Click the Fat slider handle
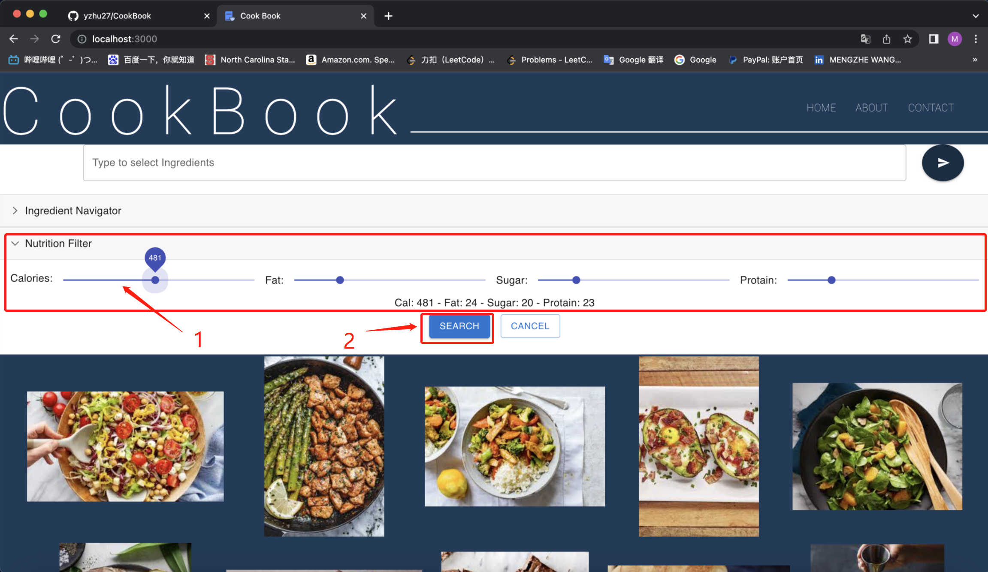Image resolution: width=988 pixels, height=572 pixels. click(x=340, y=280)
